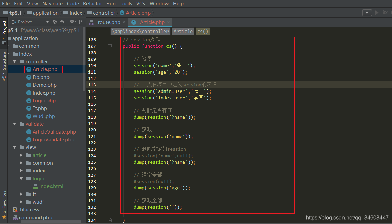Toggle the Structure side tool tab
392x224 pixels.
[4, 65]
